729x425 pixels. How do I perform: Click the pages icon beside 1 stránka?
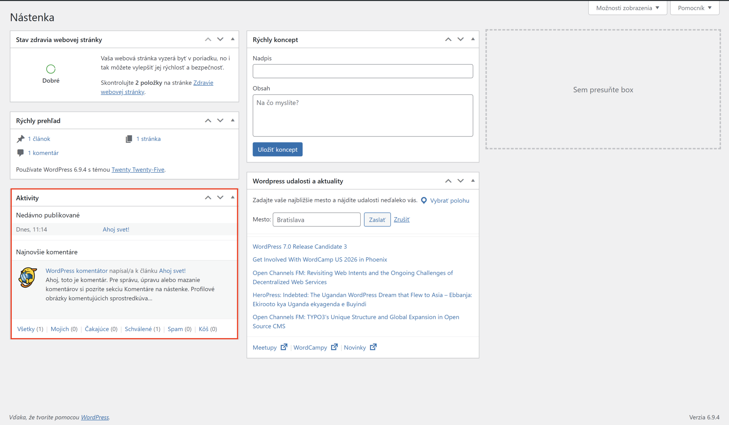point(129,139)
